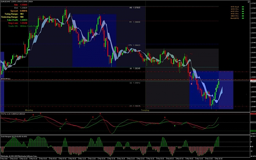Viewport: 256px width, 160px height.
Task: Click the Stoch Histogram indicator title
Action: coord(14,137)
